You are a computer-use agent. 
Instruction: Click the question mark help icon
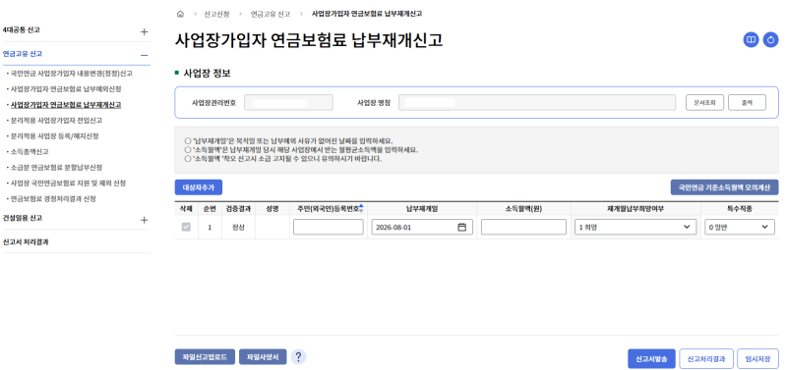298,356
